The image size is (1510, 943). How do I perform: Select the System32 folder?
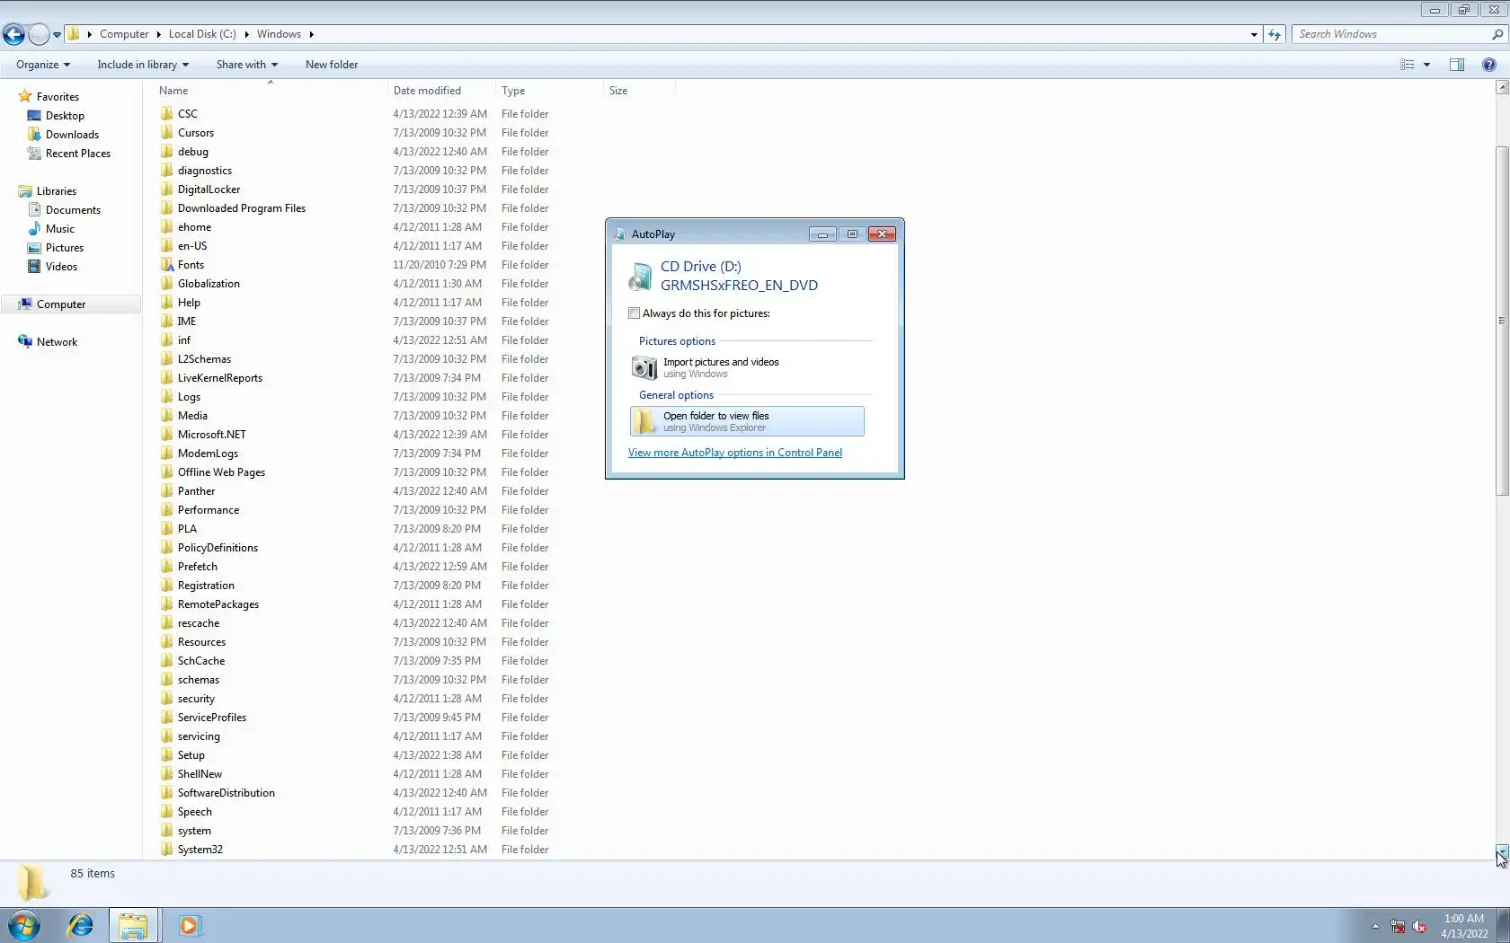coord(200,850)
